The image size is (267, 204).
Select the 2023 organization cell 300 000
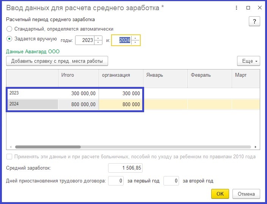pos(121,93)
